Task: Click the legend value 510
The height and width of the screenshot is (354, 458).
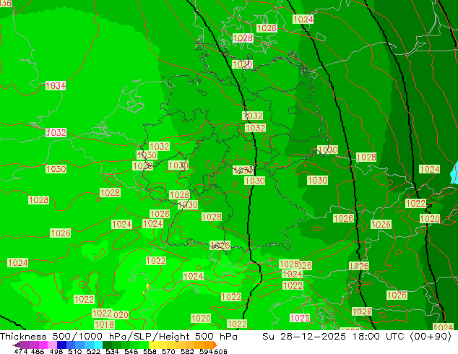Action: click(x=75, y=351)
